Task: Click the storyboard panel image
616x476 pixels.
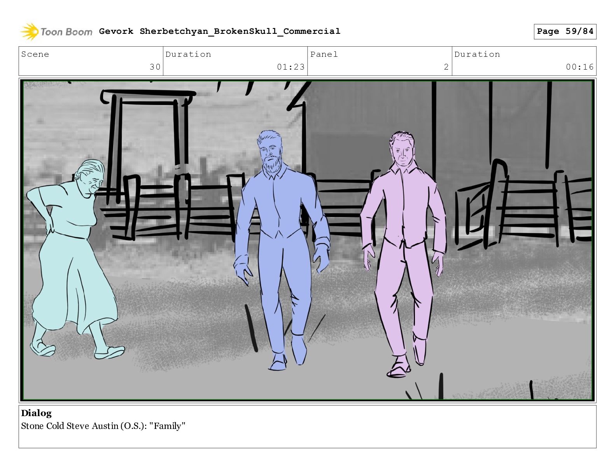Action: (x=308, y=240)
